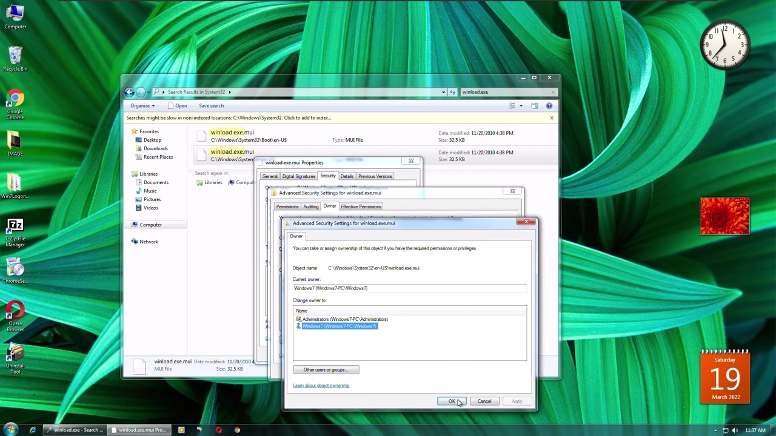Open Effective Permissions tab in Advanced Security Settings

tap(361, 206)
